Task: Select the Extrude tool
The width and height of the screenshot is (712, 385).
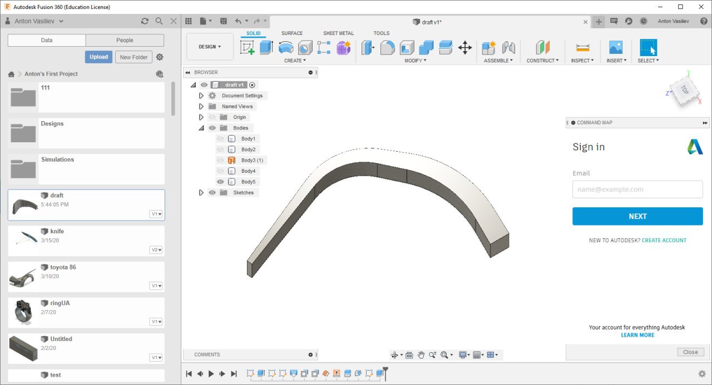Action: click(x=266, y=48)
